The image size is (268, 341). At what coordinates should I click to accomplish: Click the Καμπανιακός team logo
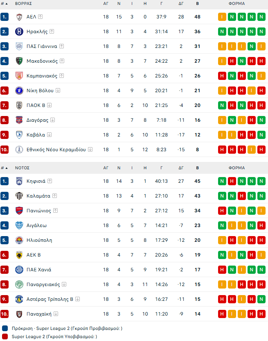19,76
